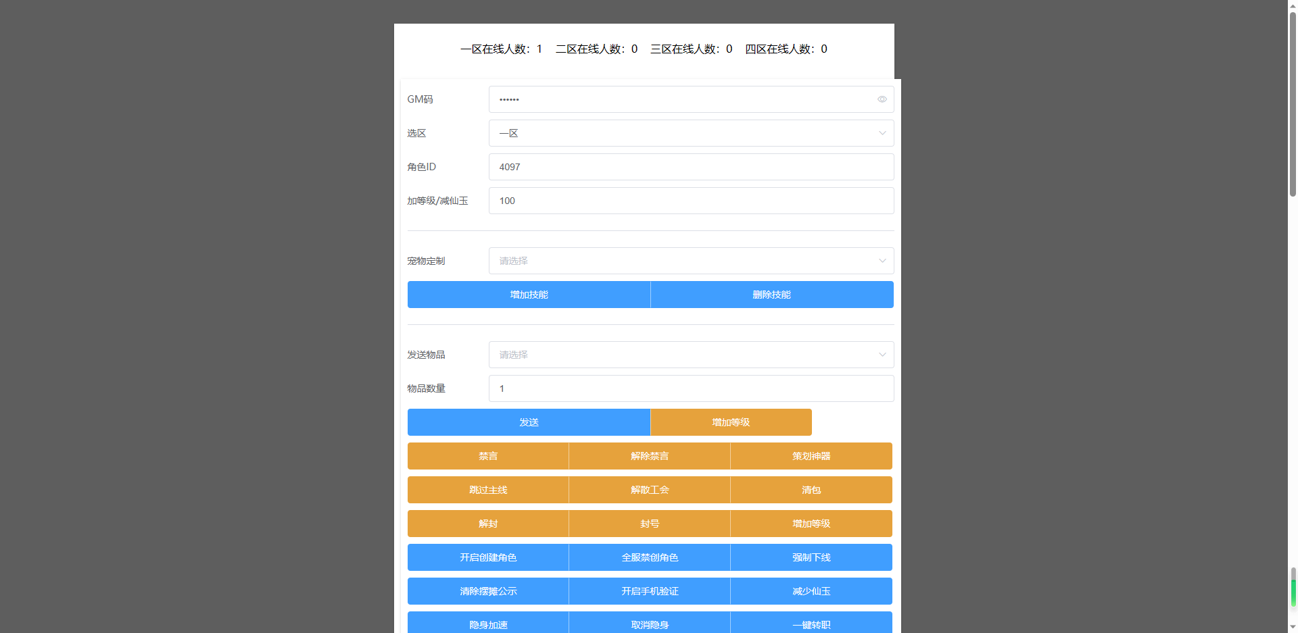1298x633 pixels.
Task: Click the 解散工会 button
Action: [650, 490]
